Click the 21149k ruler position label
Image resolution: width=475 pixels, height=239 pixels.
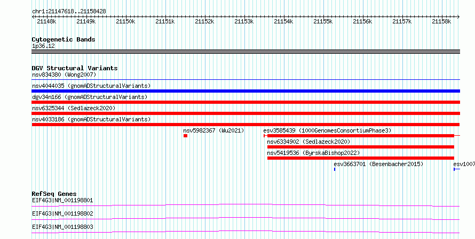86,21
